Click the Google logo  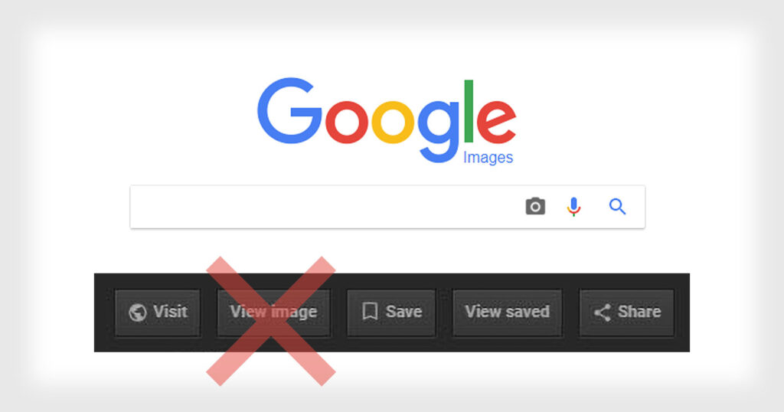[x=387, y=120]
